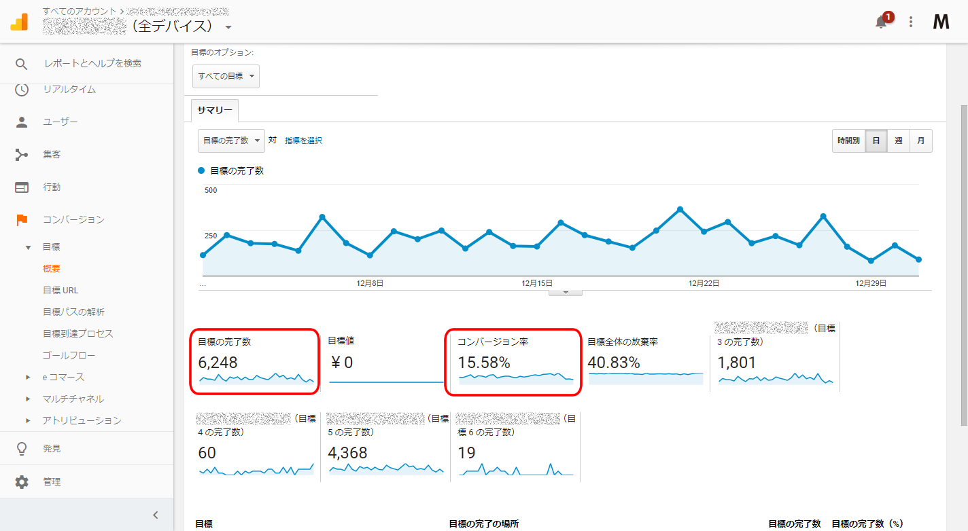Click the 目標の完了の場所 column header
Image resolution: width=968 pixels, height=531 pixels.
click(484, 524)
